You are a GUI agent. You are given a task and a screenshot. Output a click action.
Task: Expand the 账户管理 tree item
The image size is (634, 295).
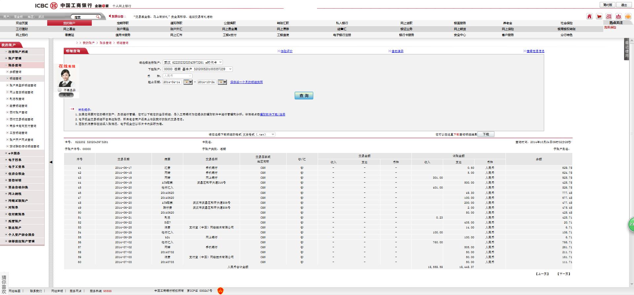coord(15,58)
